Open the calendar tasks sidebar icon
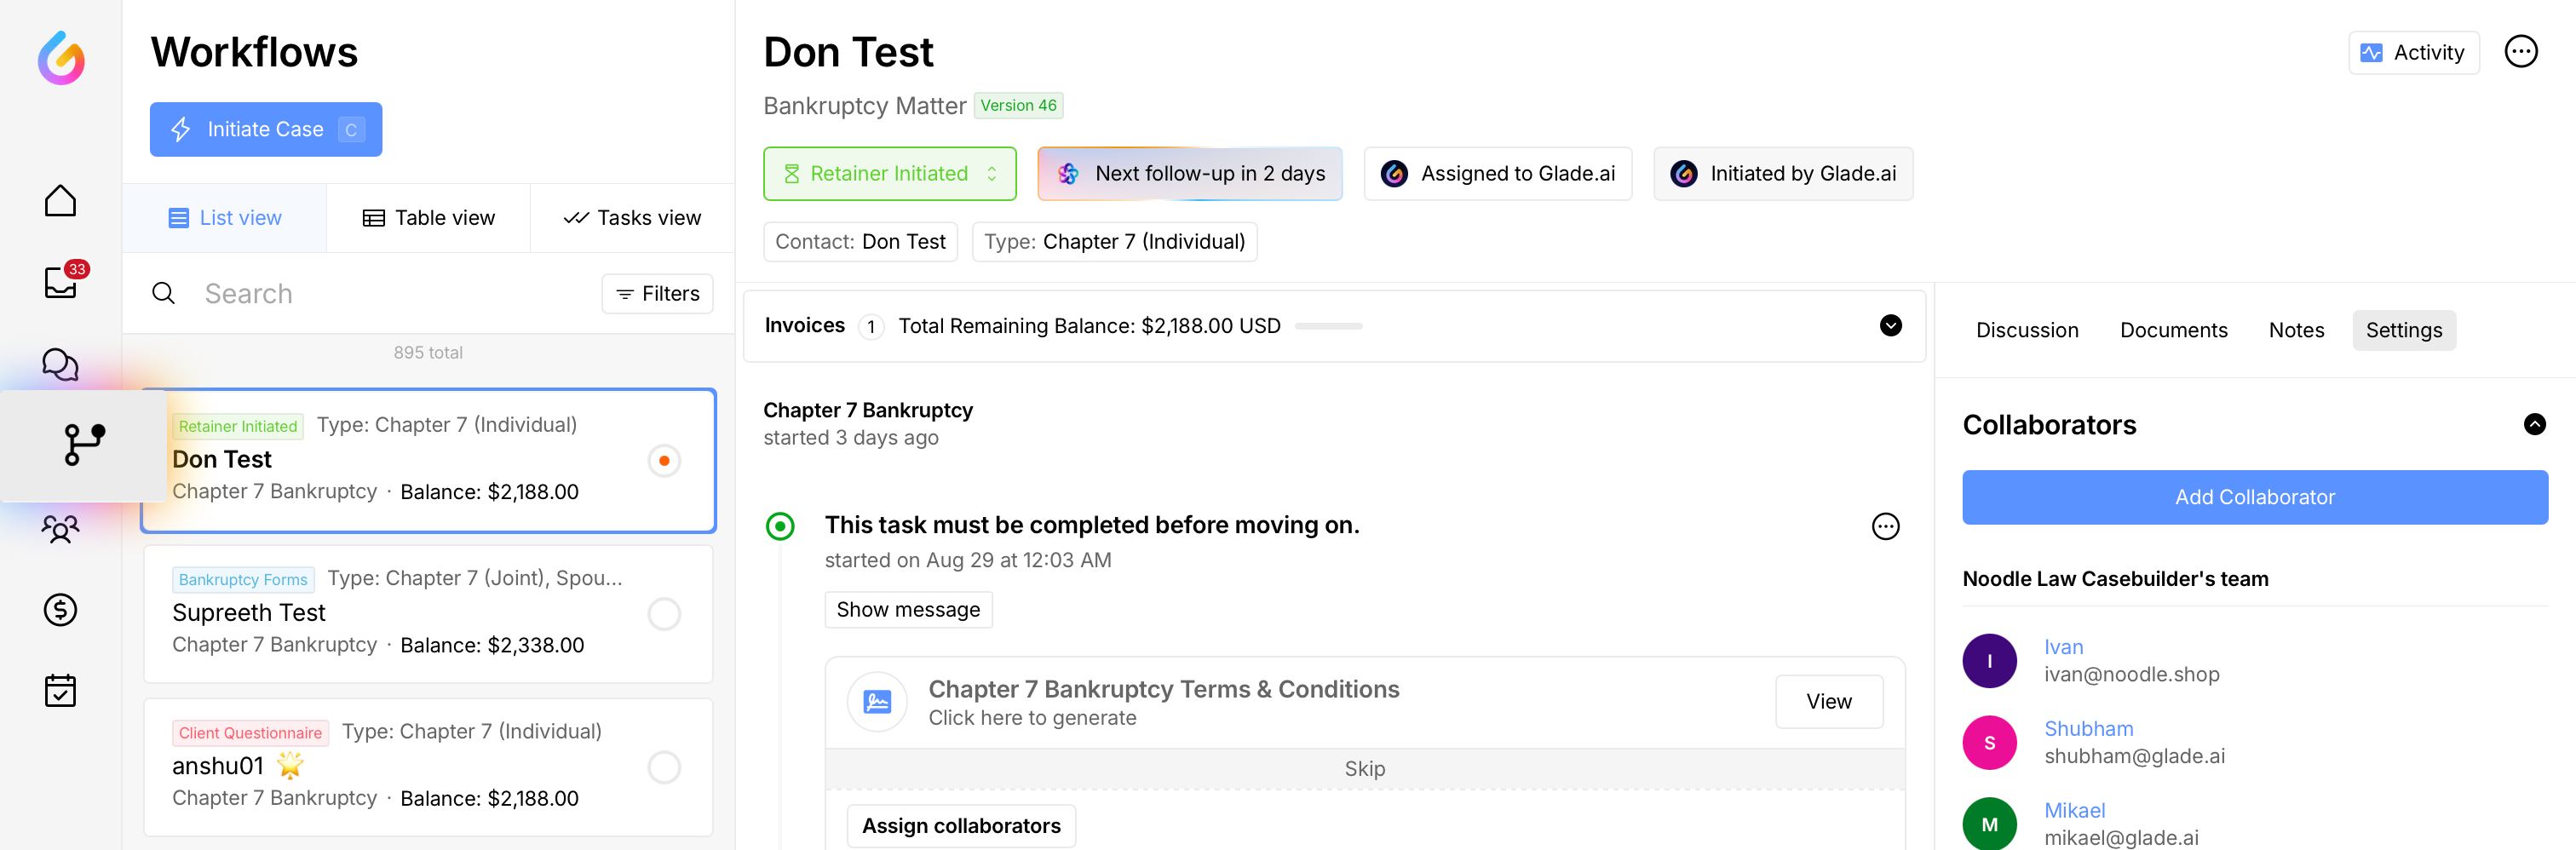Image resolution: width=2576 pixels, height=850 pixels. coord(60,691)
